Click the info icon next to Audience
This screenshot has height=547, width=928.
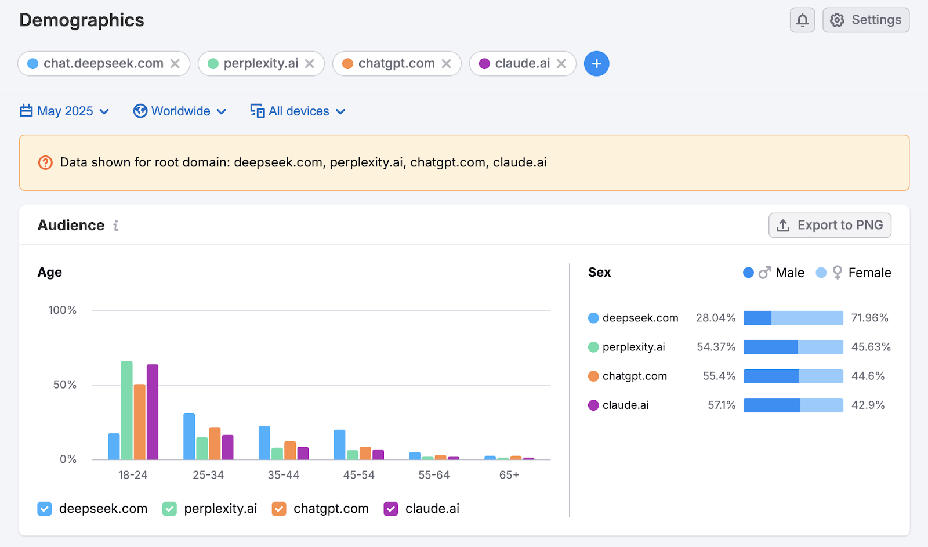(x=115, y=226)
